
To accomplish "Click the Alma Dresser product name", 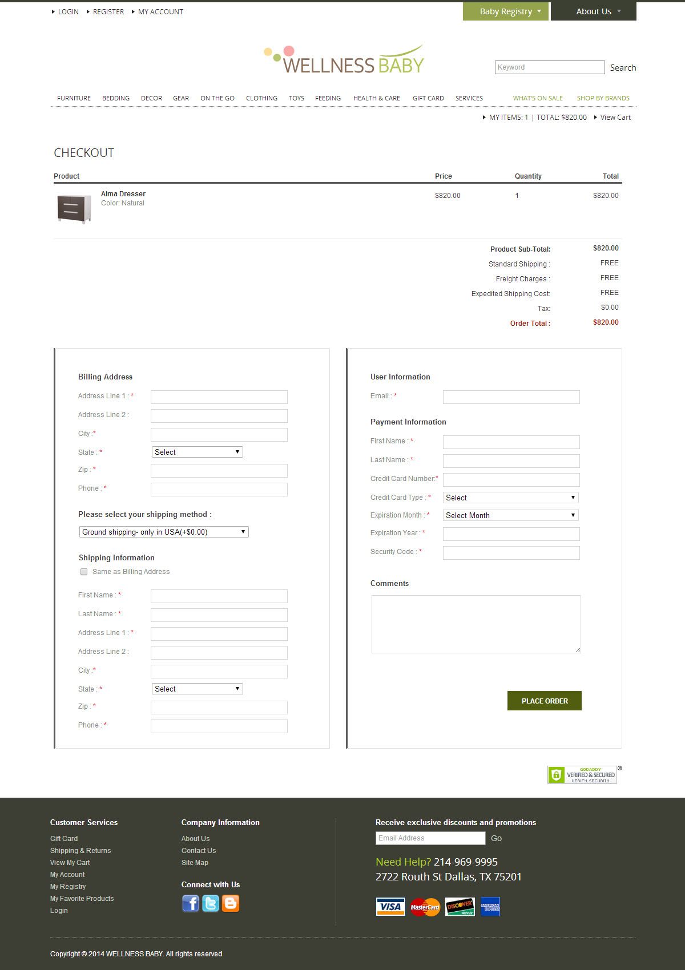I will coord(123,194).
